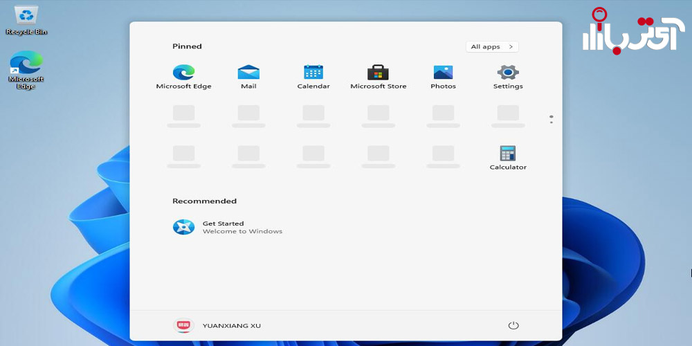Screen dimensions: 692x346
Task: Select the YUANXIANG XU user avatar
Action: pos(183,326)
